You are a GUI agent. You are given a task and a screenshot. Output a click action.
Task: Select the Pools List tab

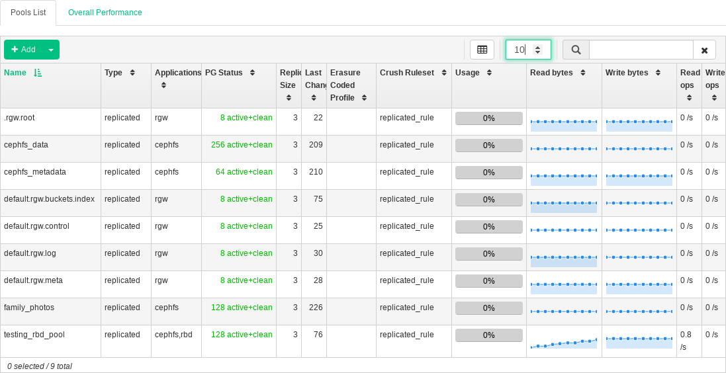tap(28, 13)
